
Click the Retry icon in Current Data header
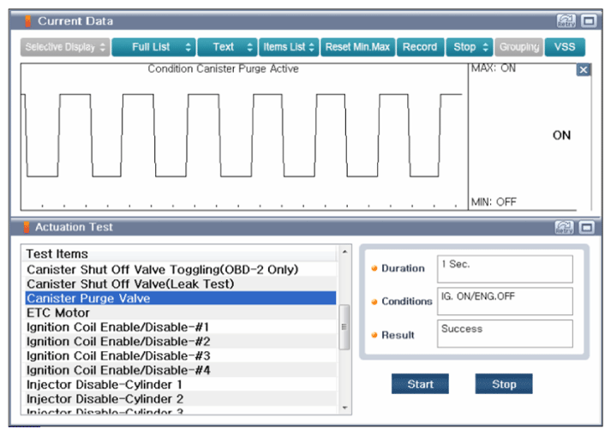point(566,21)
